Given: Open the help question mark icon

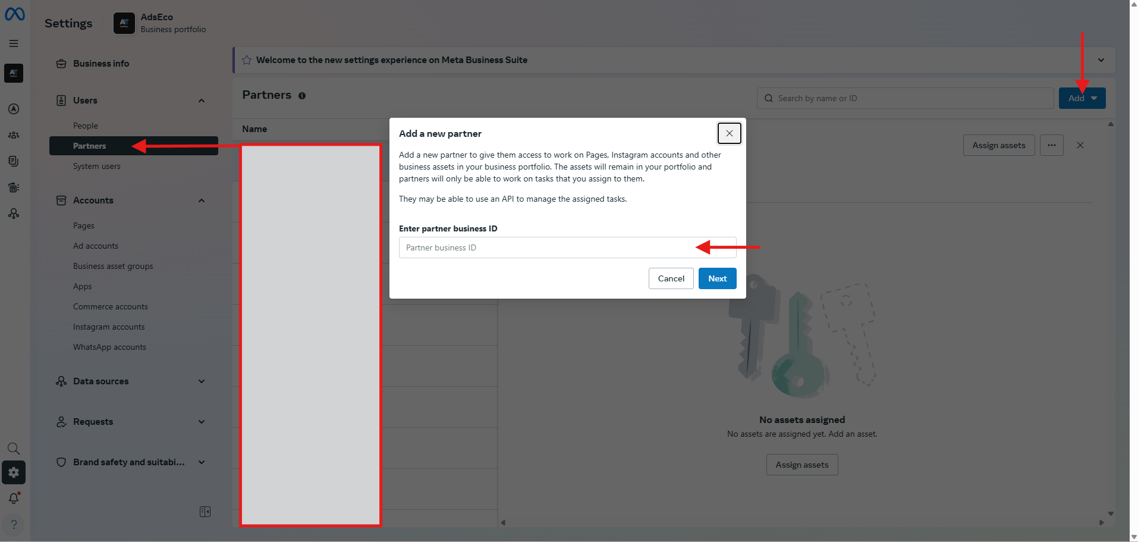Looking at the screenshot, I should pos(14,525).
